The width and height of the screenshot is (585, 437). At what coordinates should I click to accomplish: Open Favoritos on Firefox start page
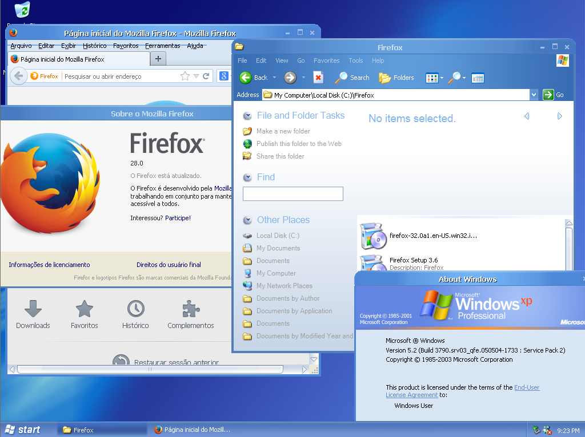coord(85,314)
